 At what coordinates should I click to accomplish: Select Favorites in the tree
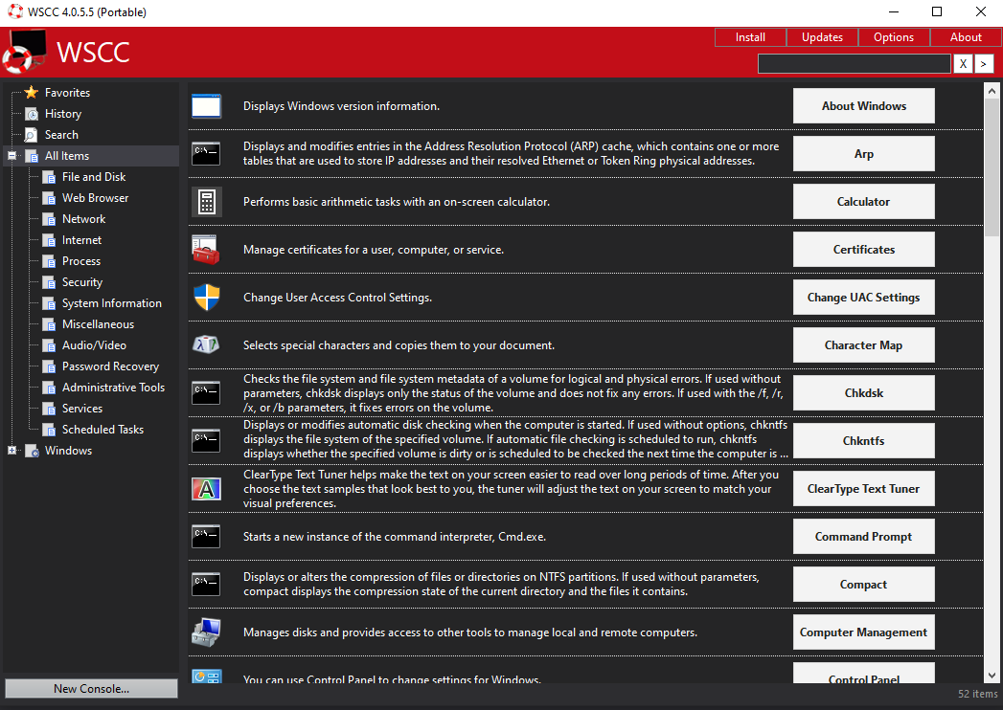pos(67,92)
